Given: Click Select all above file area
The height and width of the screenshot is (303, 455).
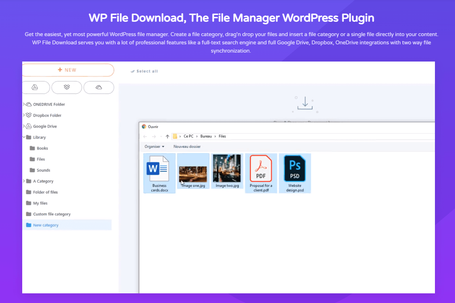Looking at the screenshot, I should pos(144,71).
